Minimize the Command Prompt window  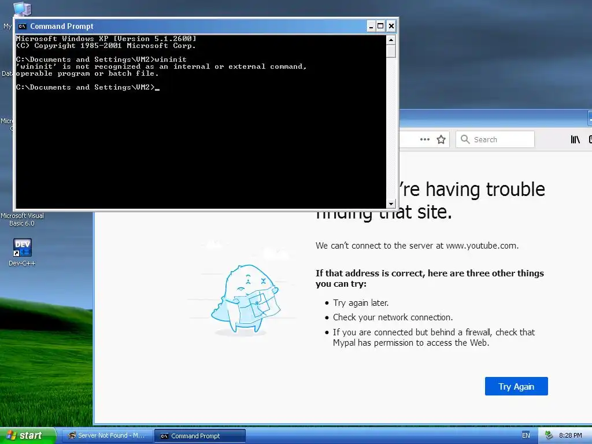pos(371,26)
